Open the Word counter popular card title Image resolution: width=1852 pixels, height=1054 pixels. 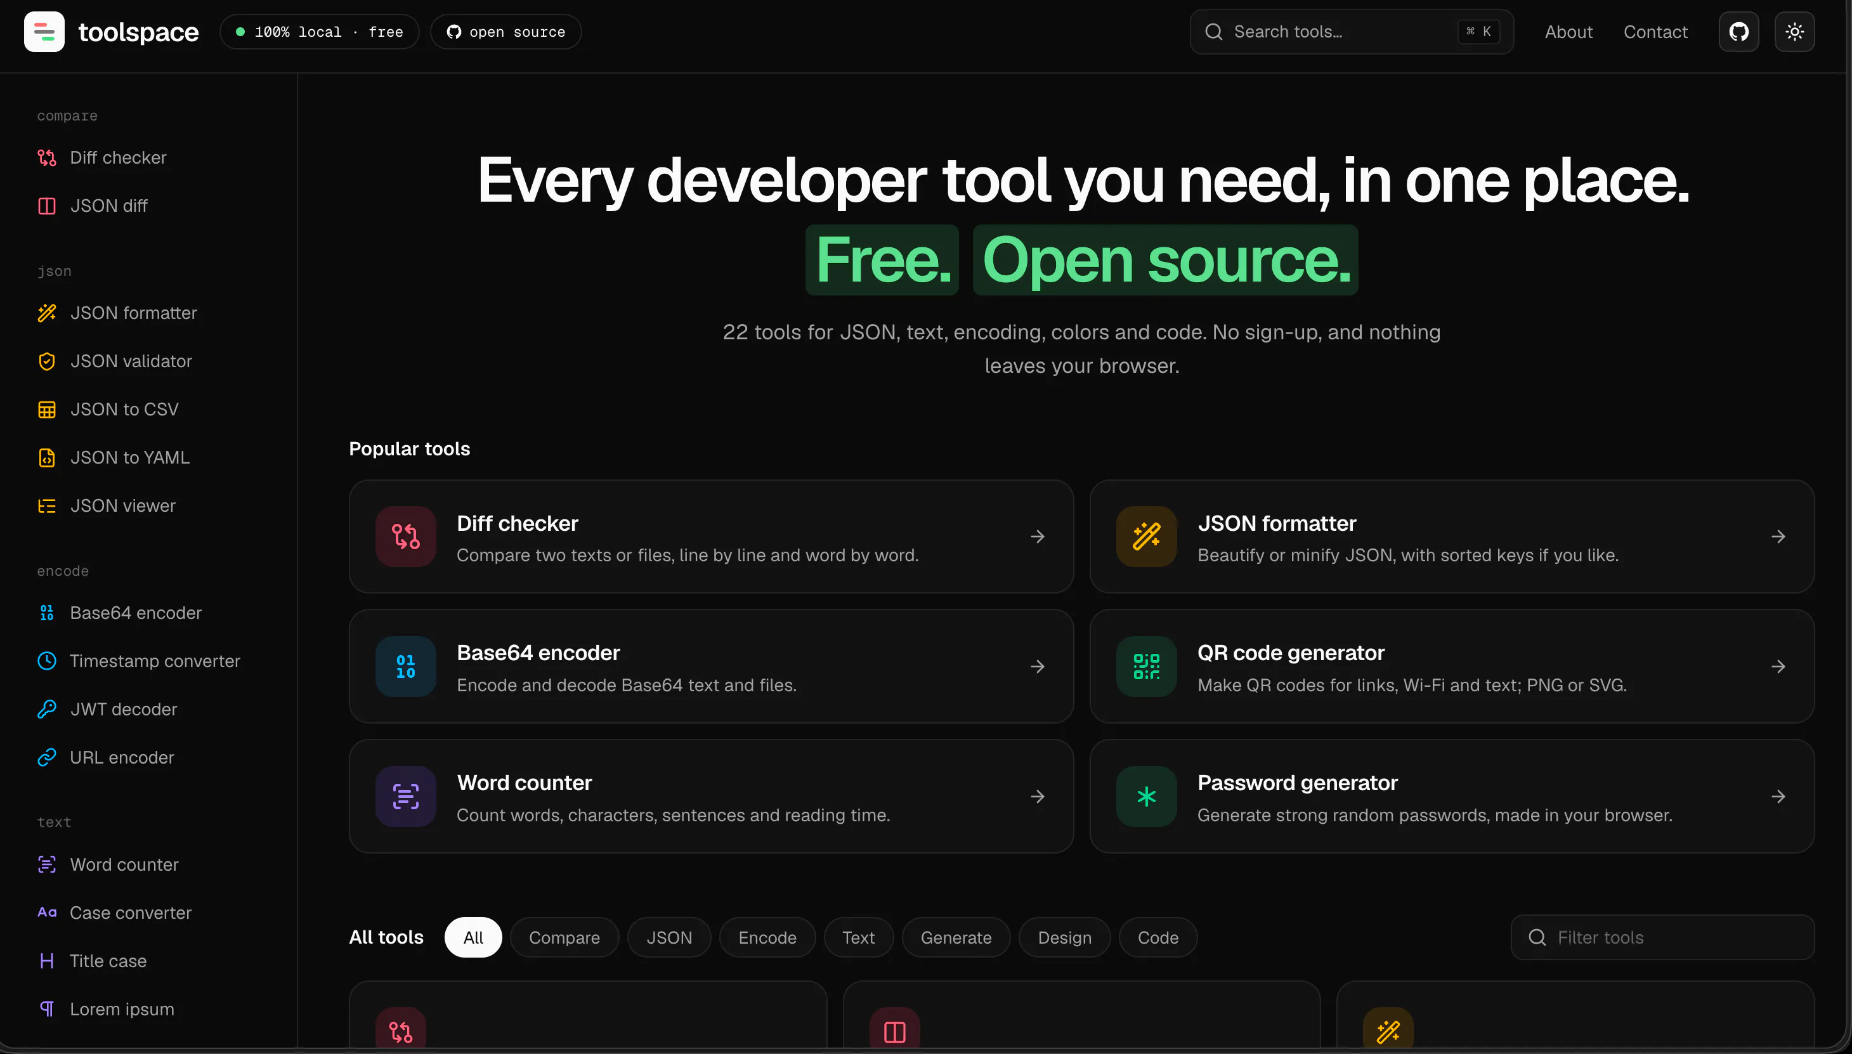(x=524, y=783)
